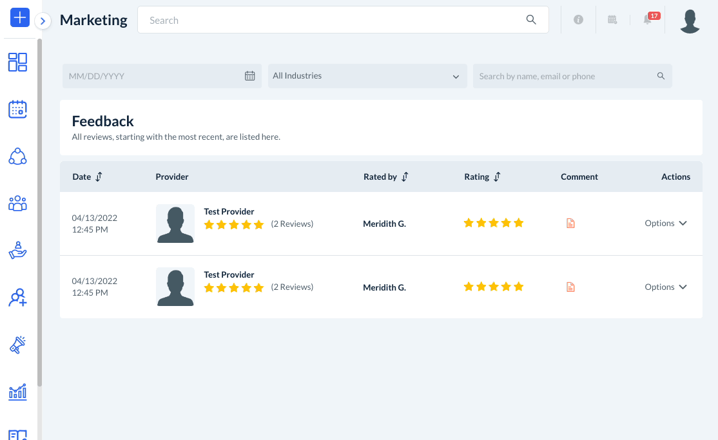View comment document icon in second row
The width and height of the screenshot is (718, 440).
click(x=570, y=287)
